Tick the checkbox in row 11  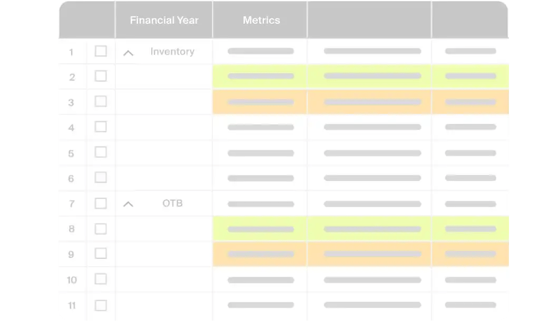point(101,305)
